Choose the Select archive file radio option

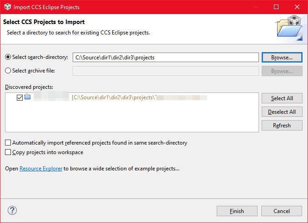pos(8,71)
